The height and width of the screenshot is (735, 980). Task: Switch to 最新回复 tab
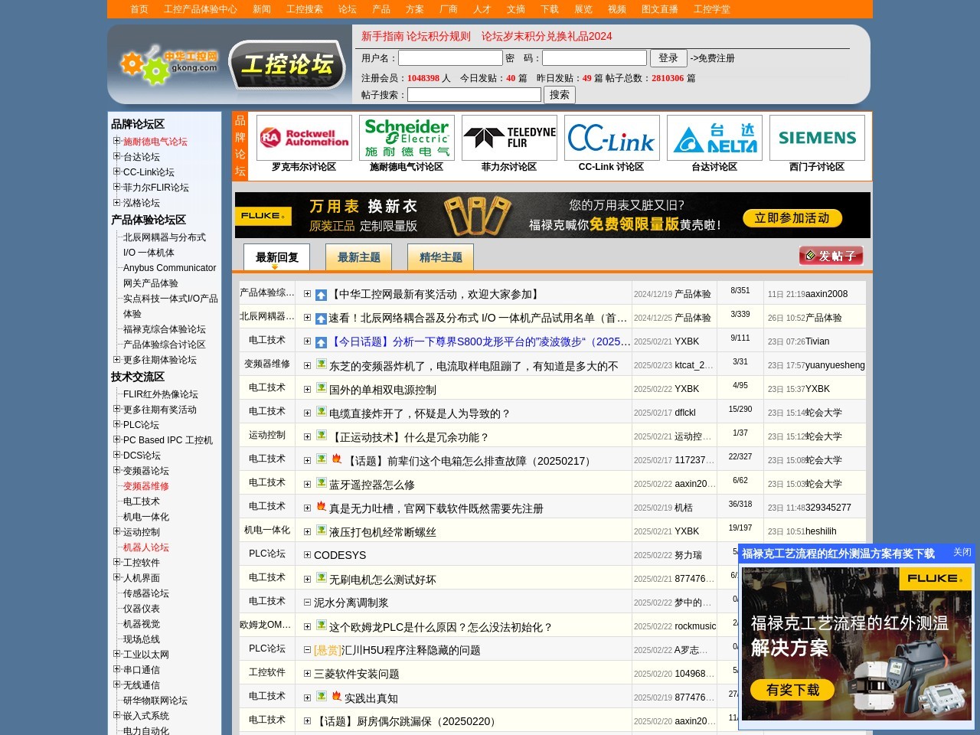click(x=276, y=257)
